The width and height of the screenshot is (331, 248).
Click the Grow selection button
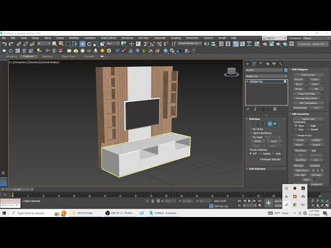click(274, 141)
